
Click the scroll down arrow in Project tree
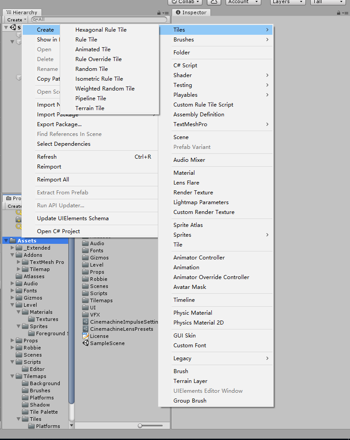[x=72, y=426]
